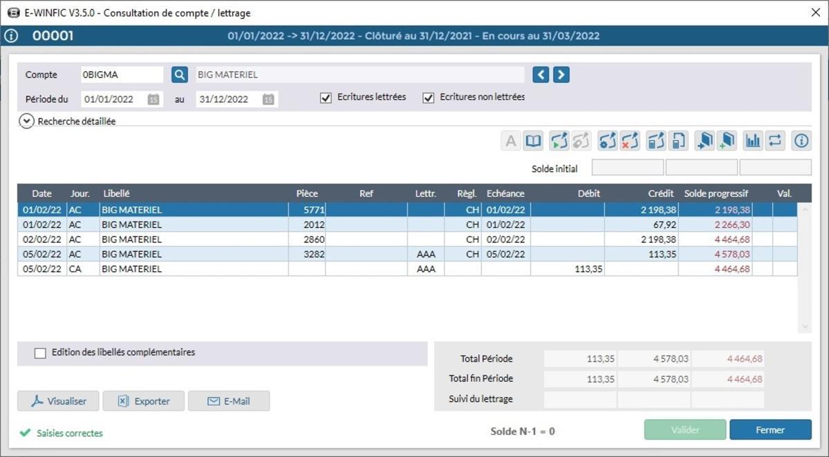Click the calculator document icon

tap(679, 141)
